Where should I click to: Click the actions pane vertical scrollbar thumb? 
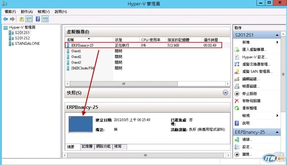tap(283, 74)
